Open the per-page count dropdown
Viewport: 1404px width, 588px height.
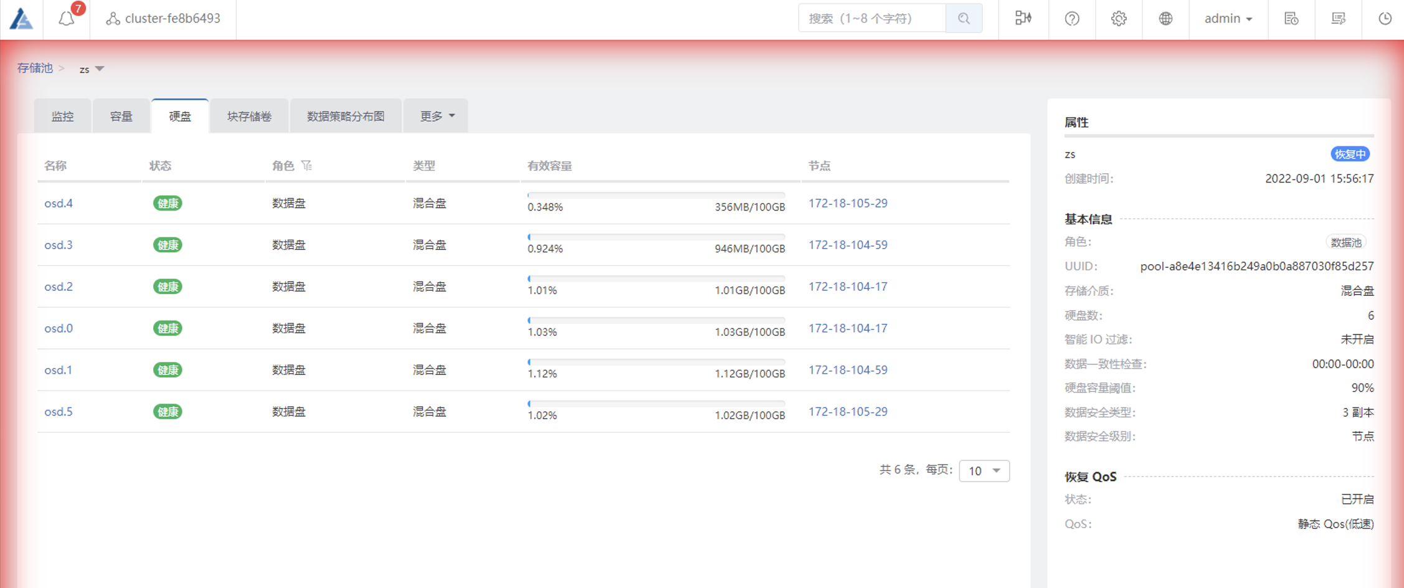coord(984,471)
